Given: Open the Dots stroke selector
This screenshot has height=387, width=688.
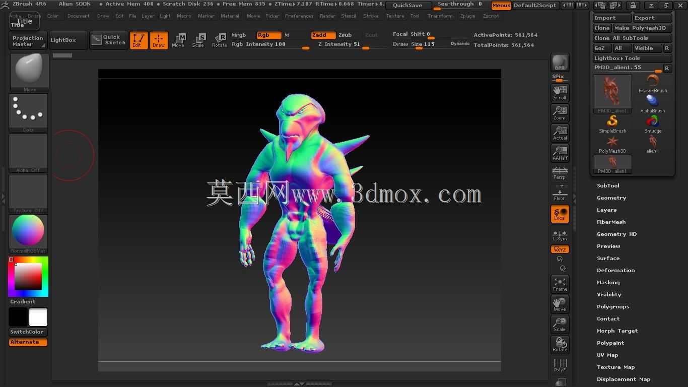Looking at the screenshot, I should click(28, 113).
